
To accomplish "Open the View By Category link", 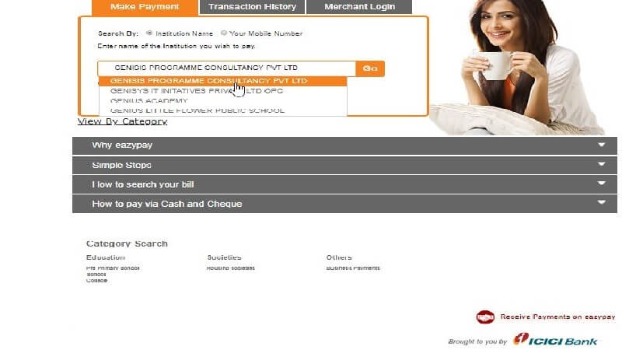I will [x=122, y=121].
